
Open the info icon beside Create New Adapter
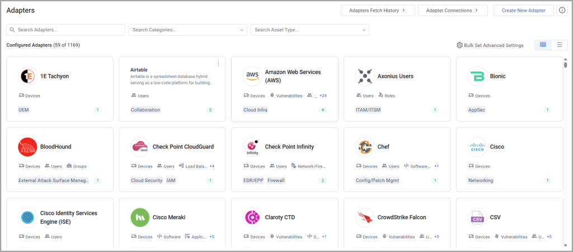[x=561, y=11]
